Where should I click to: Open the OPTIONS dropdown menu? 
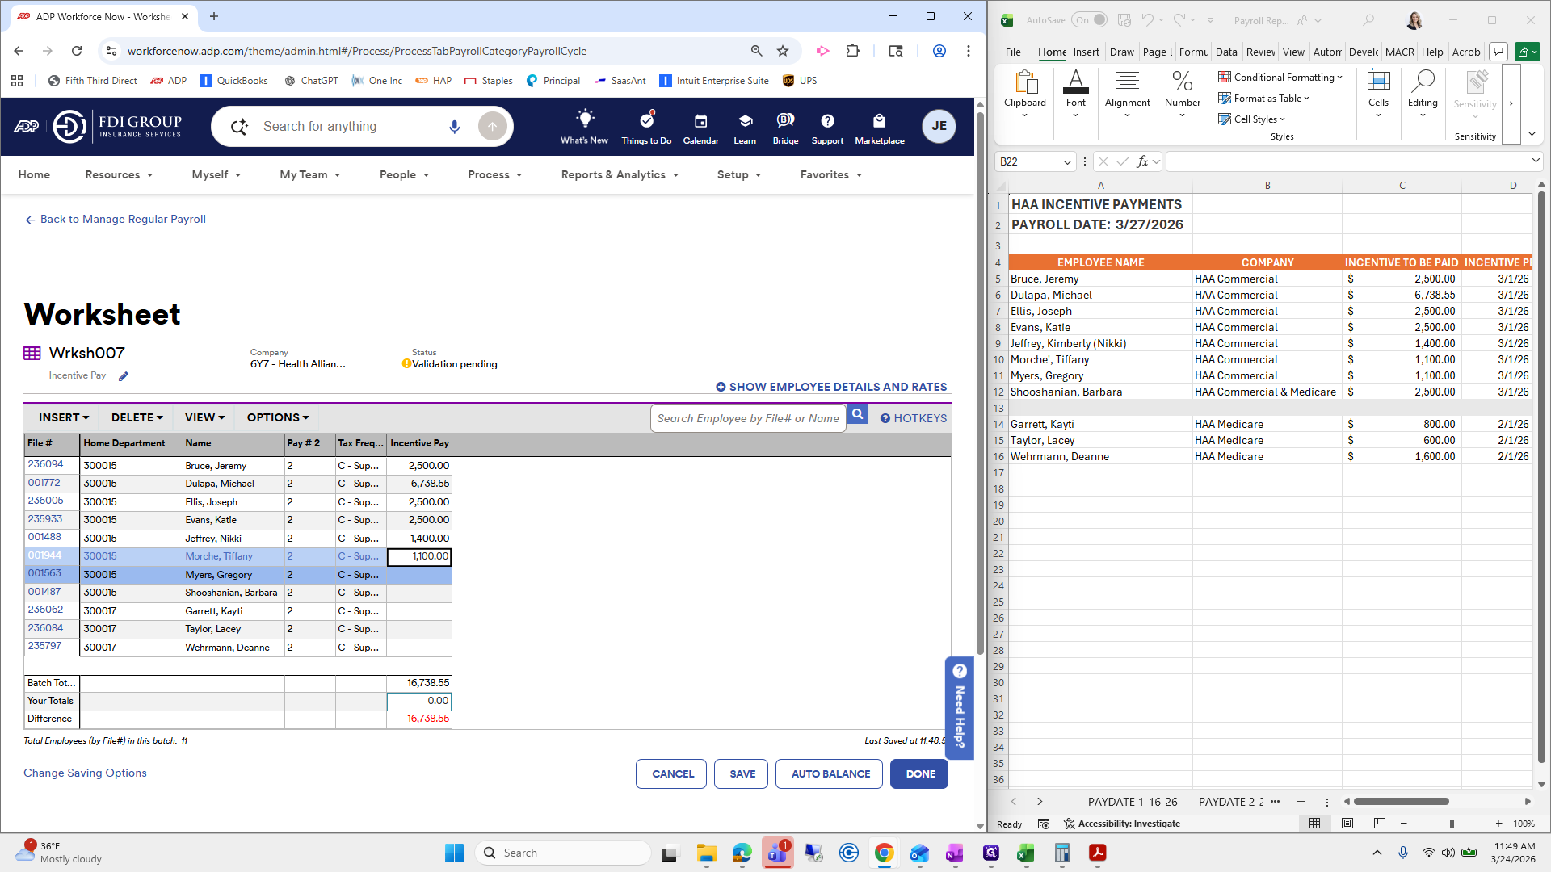[x=278, y=417]
